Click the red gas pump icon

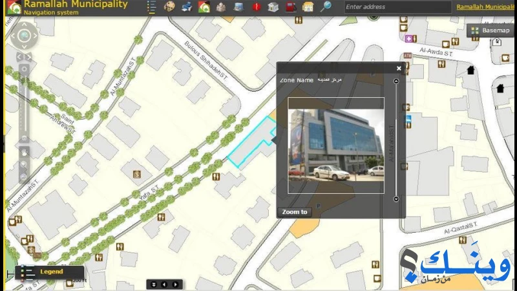pyautogui.click(x=291, y=6)
